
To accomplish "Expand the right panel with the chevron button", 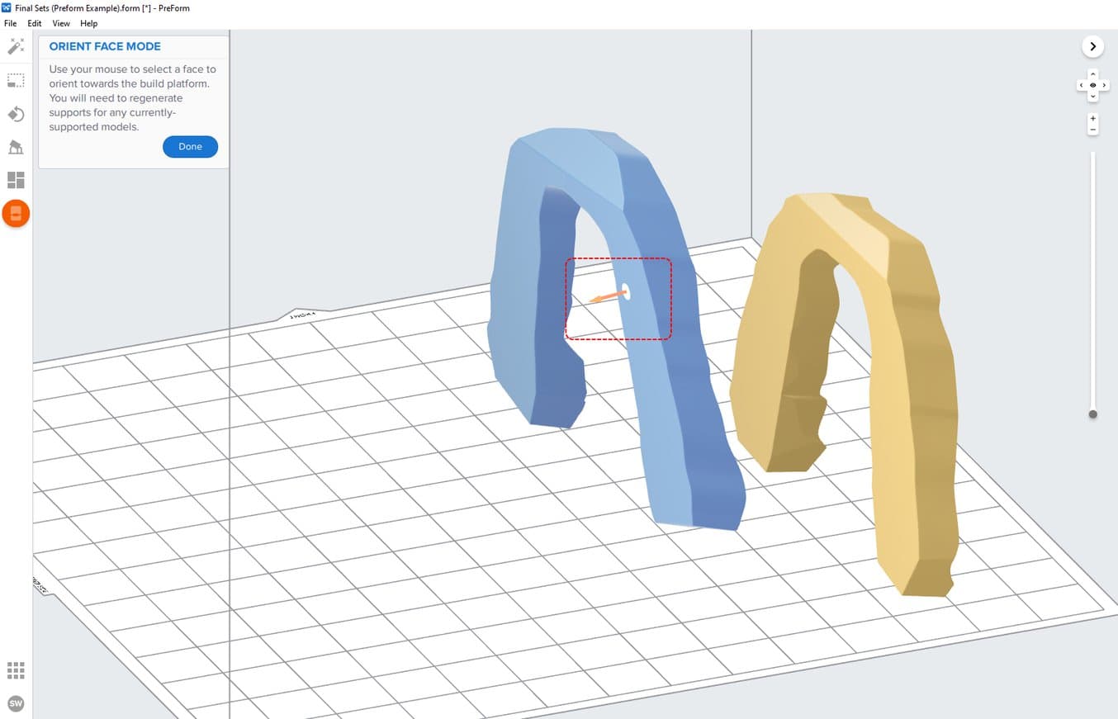I will click(x=1093, y=46).
